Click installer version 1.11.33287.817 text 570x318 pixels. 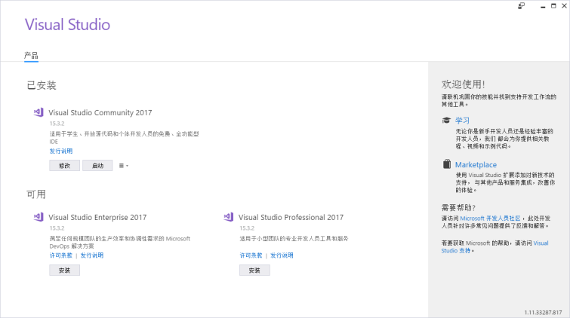click(x=543, y=312)
